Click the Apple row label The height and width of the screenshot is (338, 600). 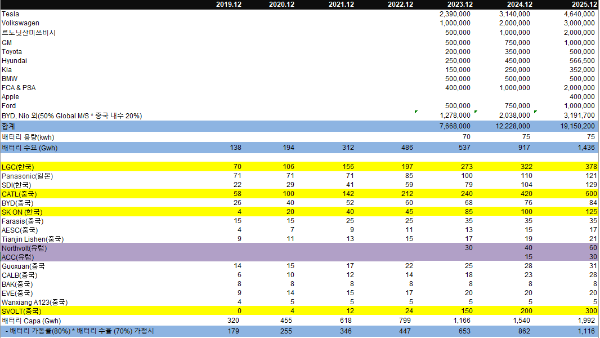tap(10, 97)
